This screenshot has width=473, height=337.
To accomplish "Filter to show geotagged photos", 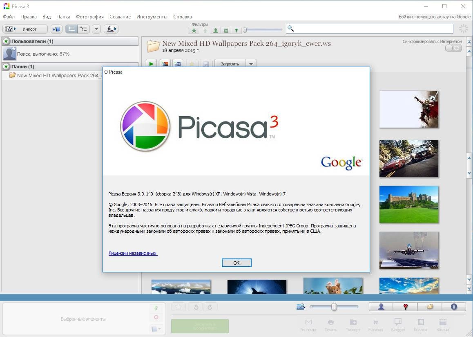I will [x=237, y=31].
